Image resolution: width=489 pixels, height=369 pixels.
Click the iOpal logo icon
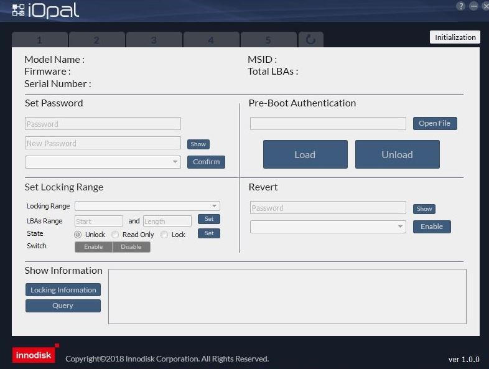click(x=19, y=11)
